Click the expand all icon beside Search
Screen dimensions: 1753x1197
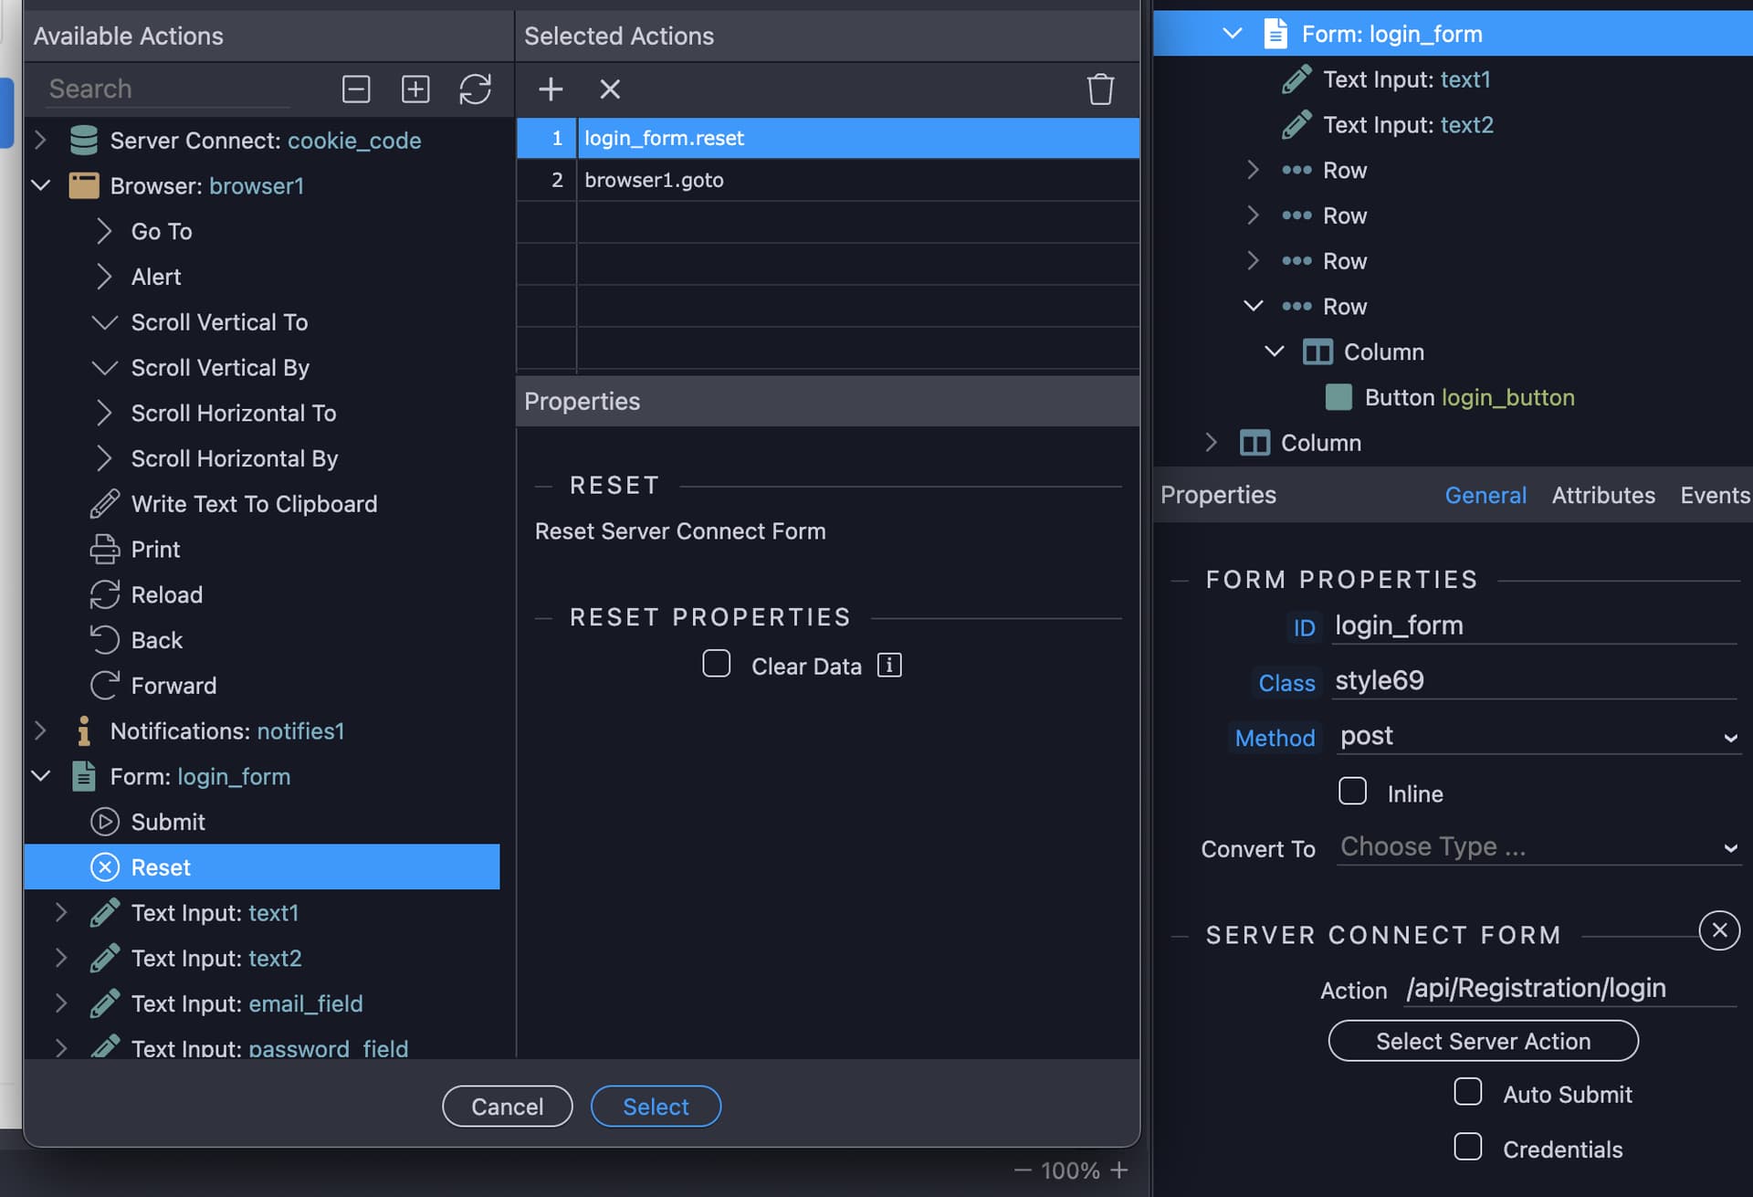(415, 89)
